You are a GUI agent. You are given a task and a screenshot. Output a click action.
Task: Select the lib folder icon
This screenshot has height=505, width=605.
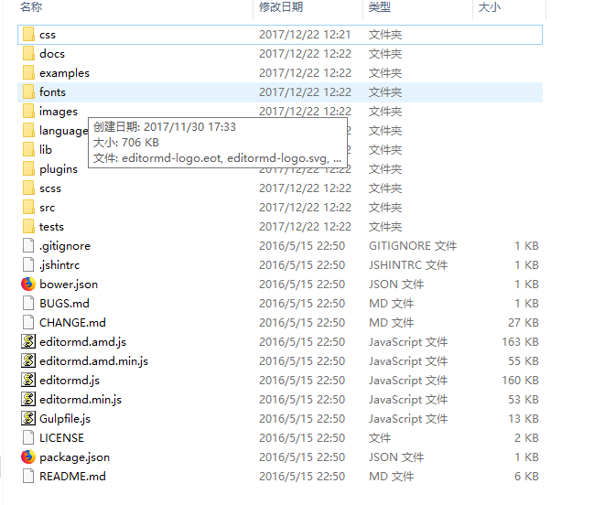[x=28, y=150]
